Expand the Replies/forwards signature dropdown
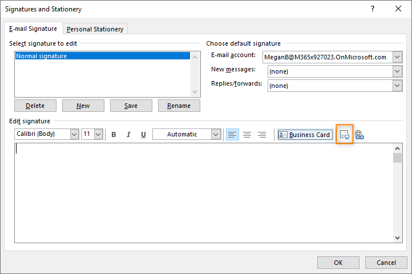Viewport: 412px width, 274px height. (x=398, y=86)
